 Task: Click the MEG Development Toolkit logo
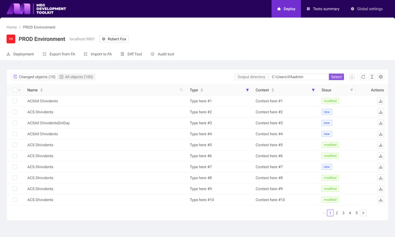point(36,9)
